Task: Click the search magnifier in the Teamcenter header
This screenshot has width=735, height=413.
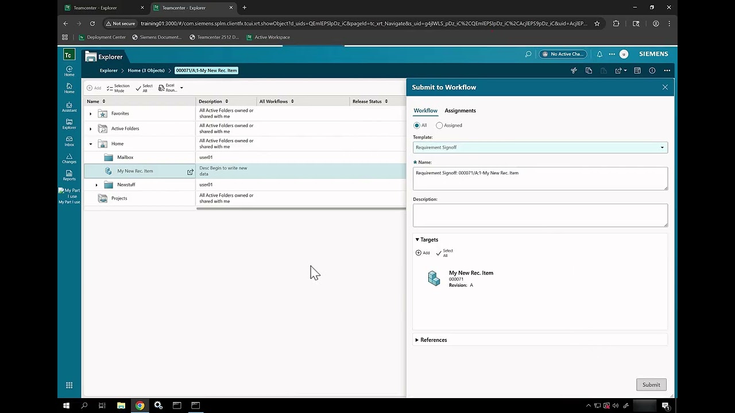Action: click(x=528, y=54)
